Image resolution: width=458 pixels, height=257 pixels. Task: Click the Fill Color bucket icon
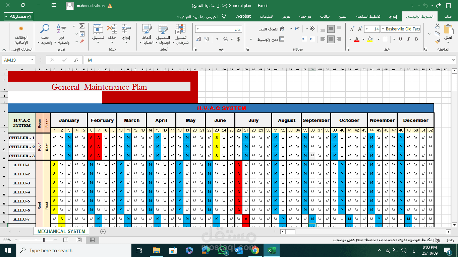point(370,39)
